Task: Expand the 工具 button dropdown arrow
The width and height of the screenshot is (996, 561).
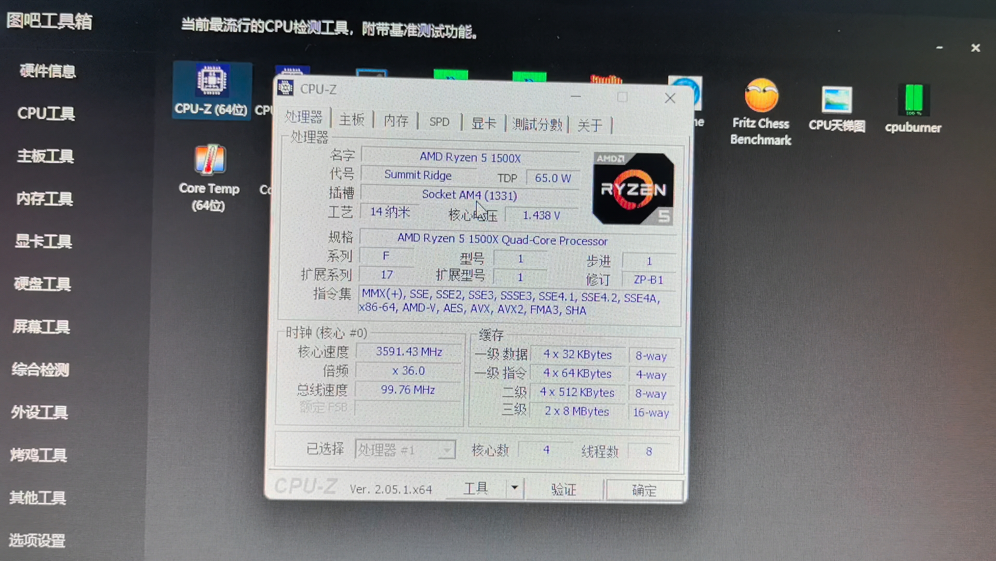Action: 515,488
